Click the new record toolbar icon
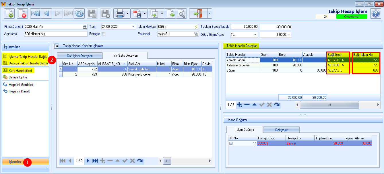384x174 pixels. pyautogui.click(x=9, y=13)
